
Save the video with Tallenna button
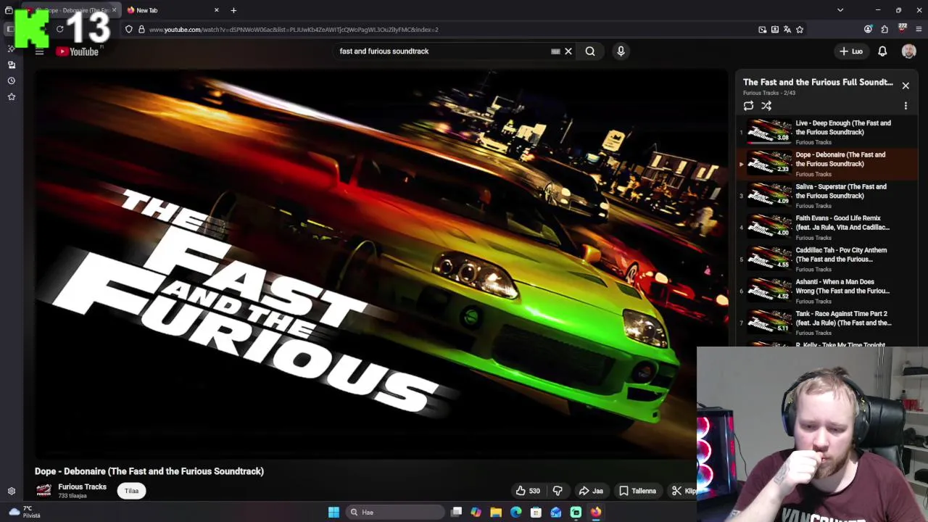coord(638,491)
